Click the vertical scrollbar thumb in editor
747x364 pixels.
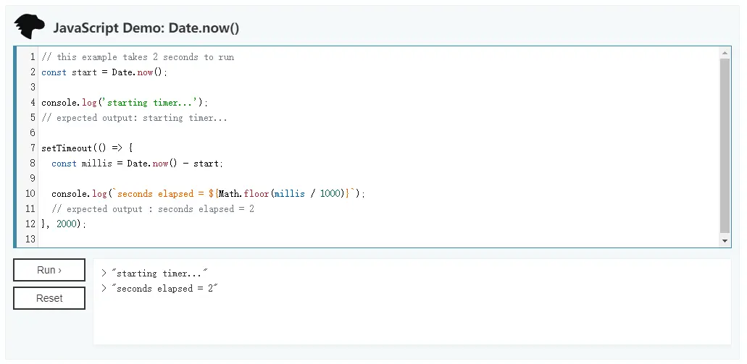725,147
